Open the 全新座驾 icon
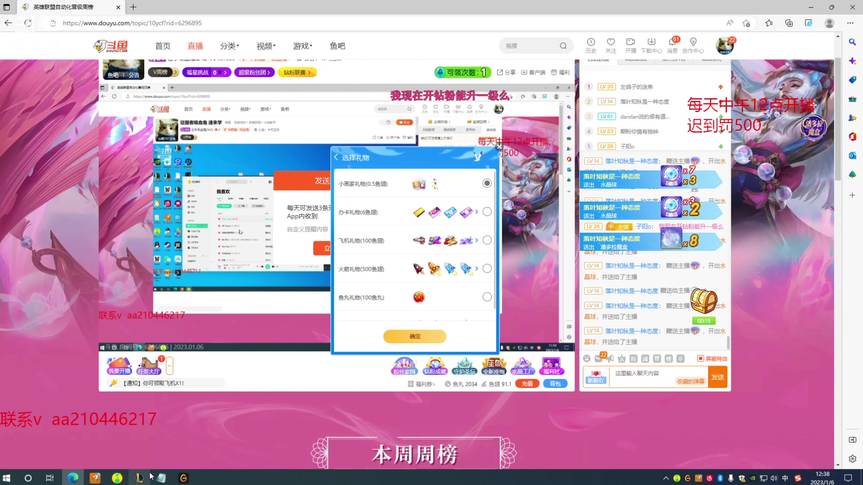Screen dimensions: 863x485 [494, 366]
